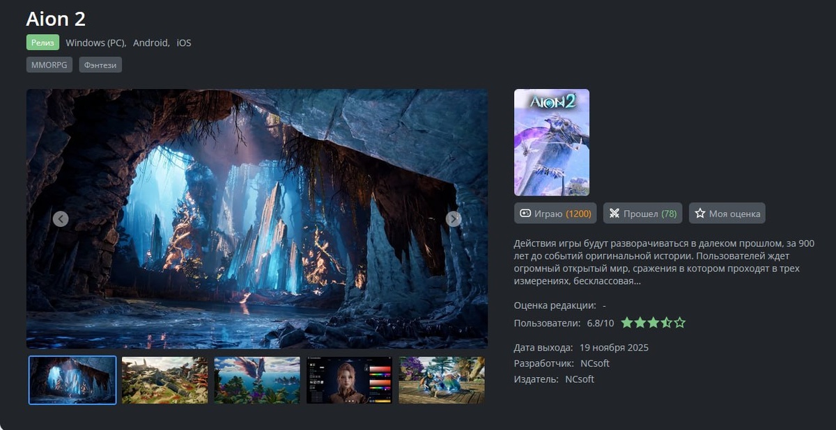836x430 pixels.
Task: Click the Оценка редакции label
Action: pyautogui.click(x=555, y=305)
